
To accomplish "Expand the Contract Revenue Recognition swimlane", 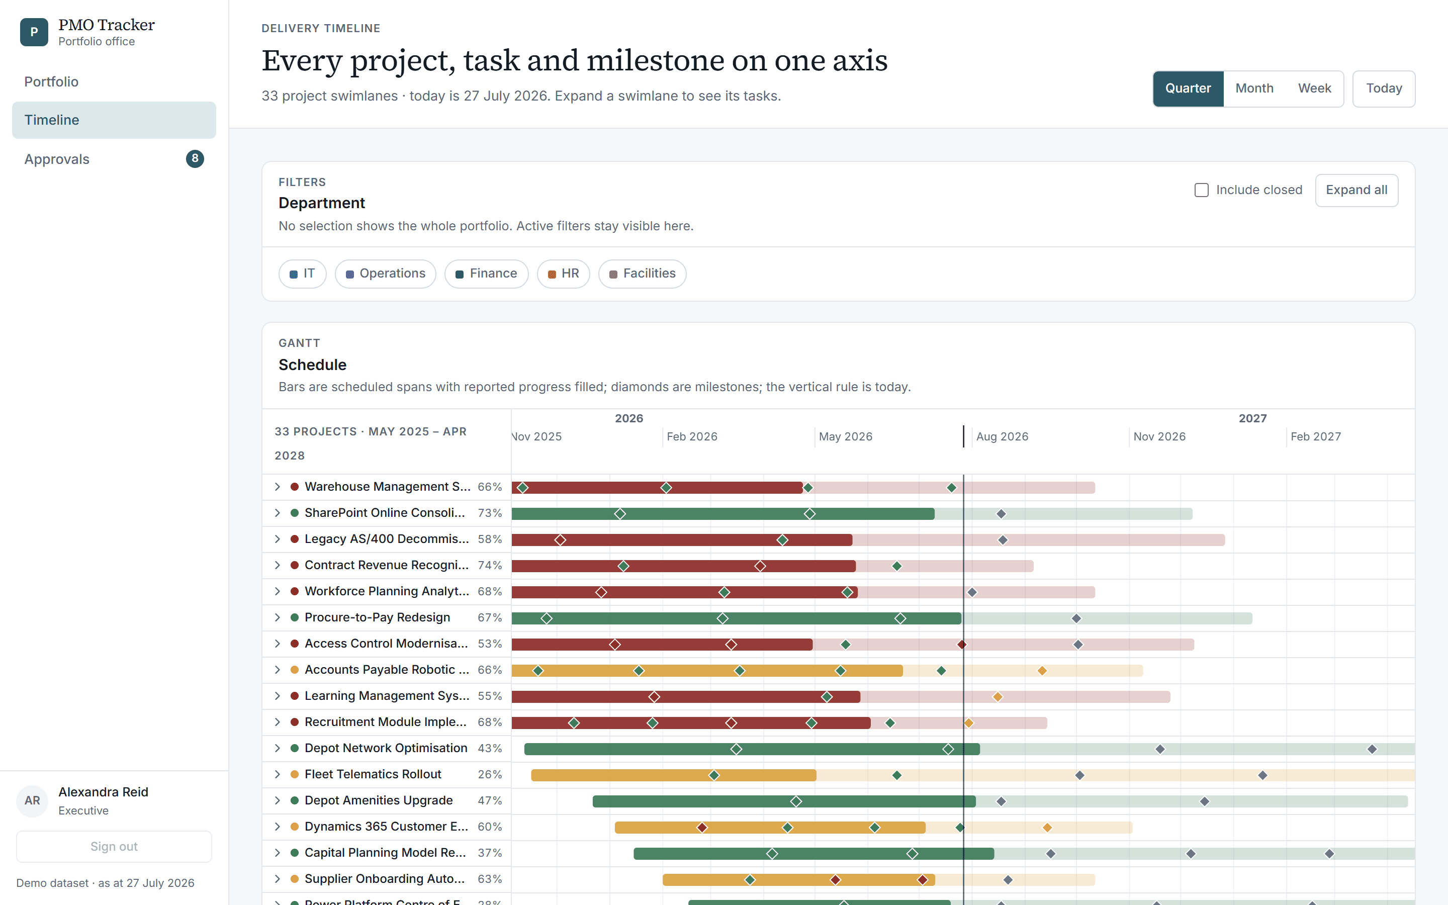I will [x=278, y=565].
